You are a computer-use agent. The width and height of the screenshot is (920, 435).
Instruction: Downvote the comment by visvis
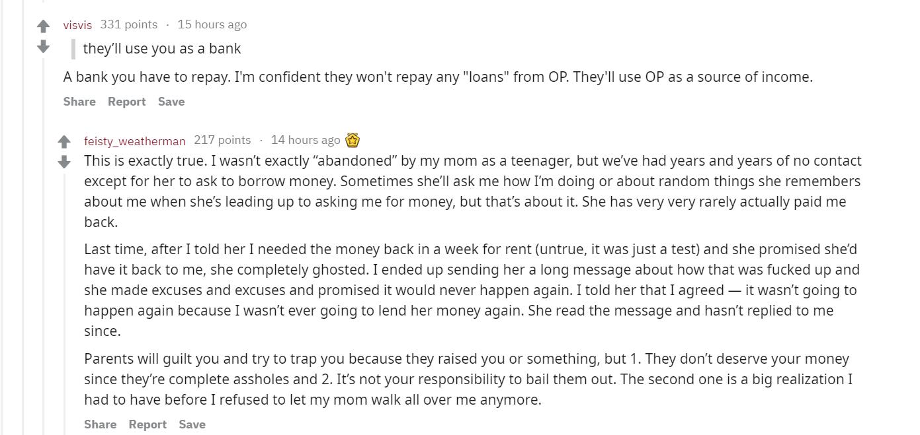click(43, 46)
